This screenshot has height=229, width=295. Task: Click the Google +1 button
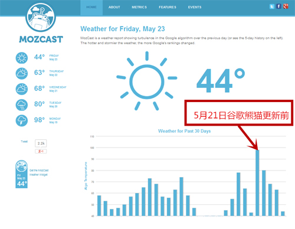[41, 151]
